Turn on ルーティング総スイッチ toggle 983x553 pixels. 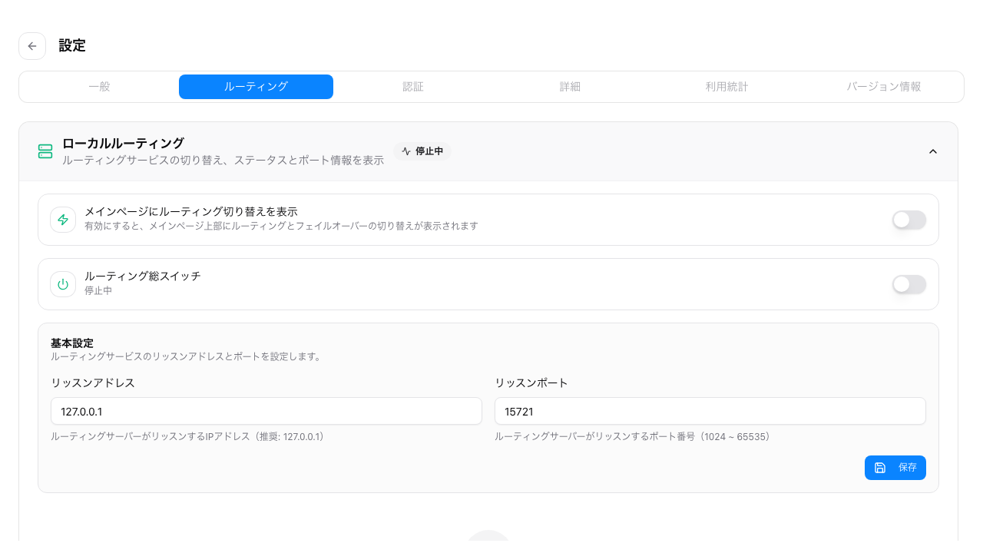pos(909,284)
